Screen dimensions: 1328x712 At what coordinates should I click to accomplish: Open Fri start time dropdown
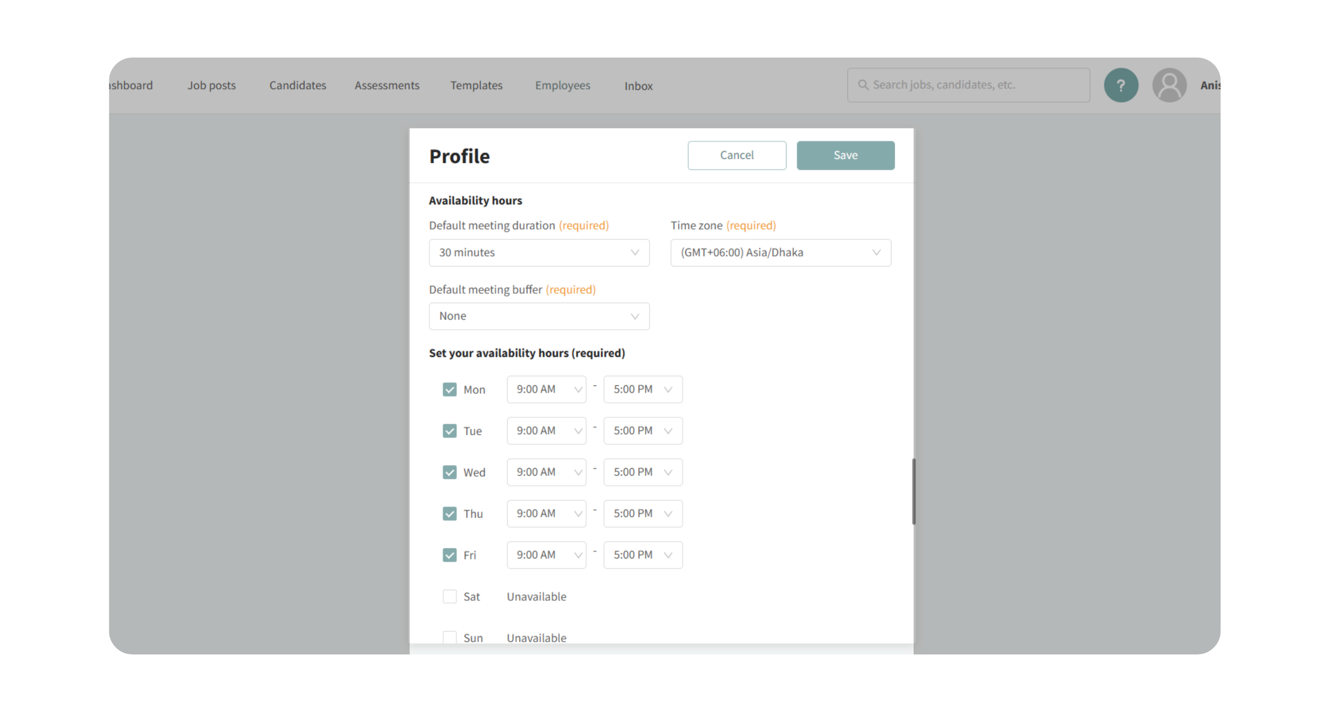point(546,555)
